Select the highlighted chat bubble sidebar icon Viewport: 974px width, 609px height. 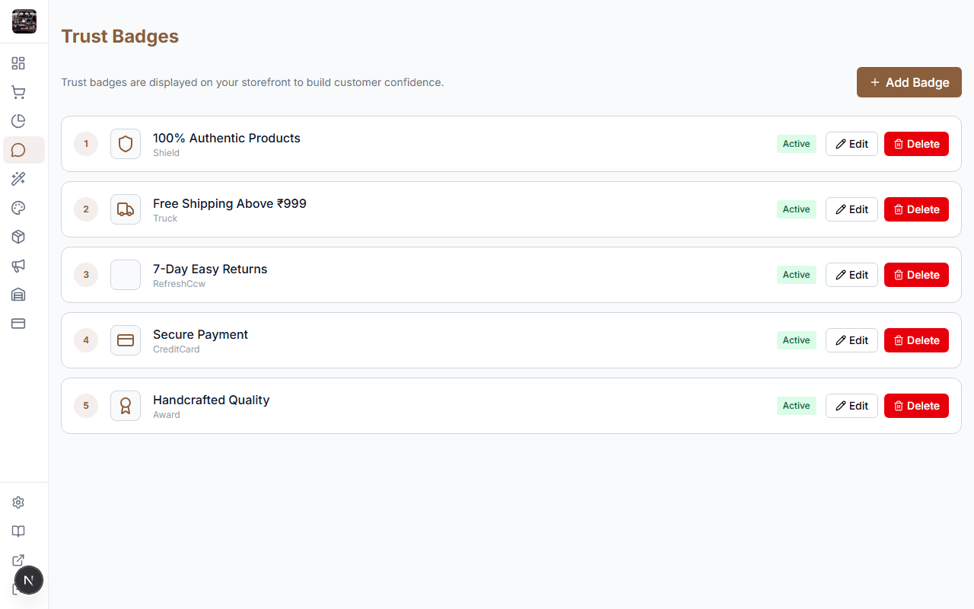[18, 150]
